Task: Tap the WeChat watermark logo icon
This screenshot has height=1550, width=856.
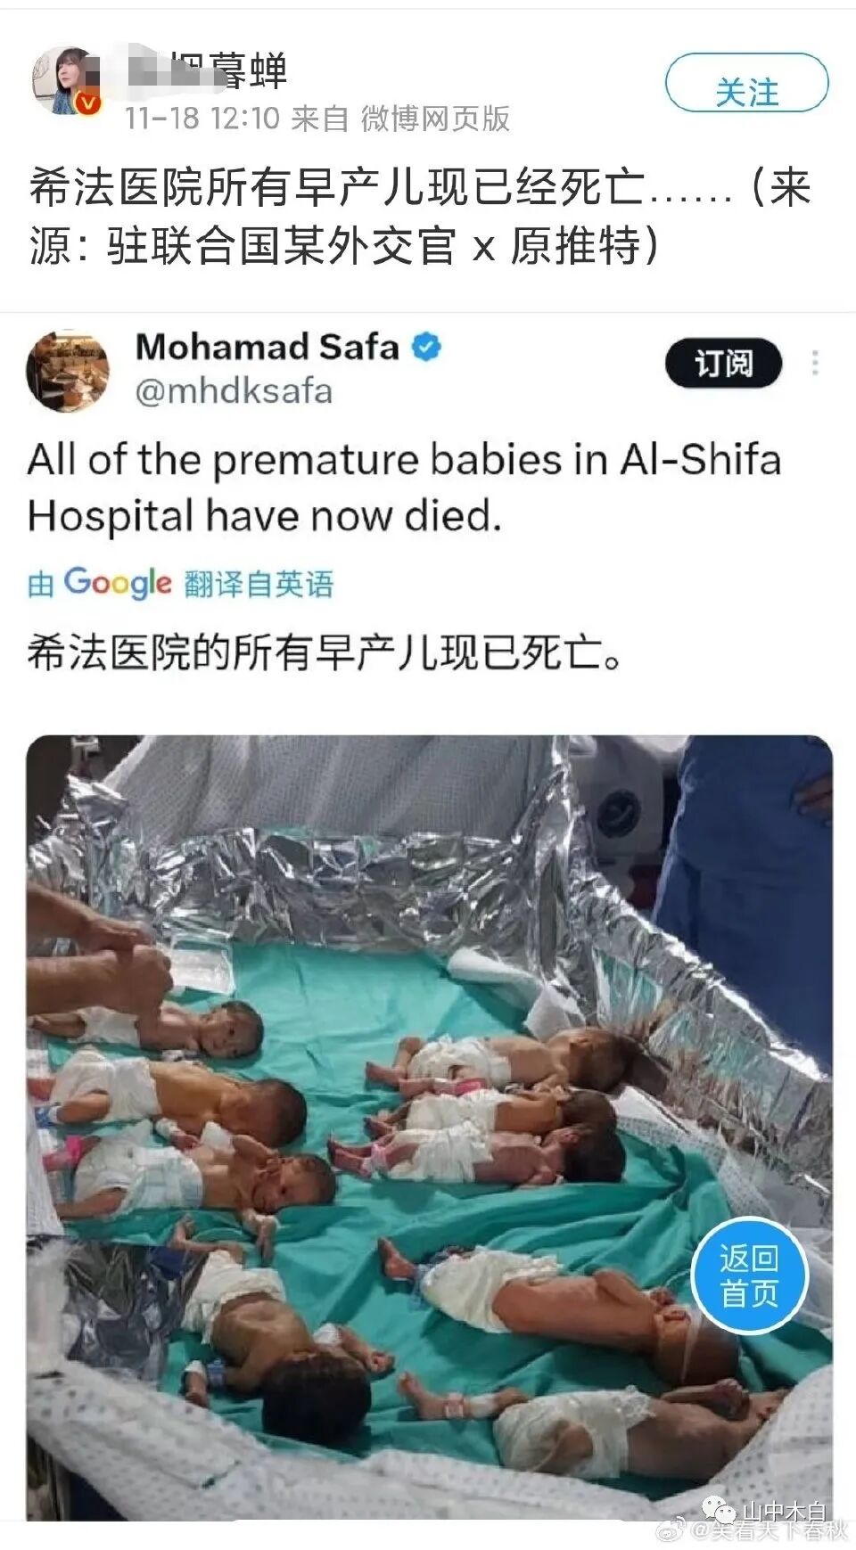Action: [x=719, y=1508]
